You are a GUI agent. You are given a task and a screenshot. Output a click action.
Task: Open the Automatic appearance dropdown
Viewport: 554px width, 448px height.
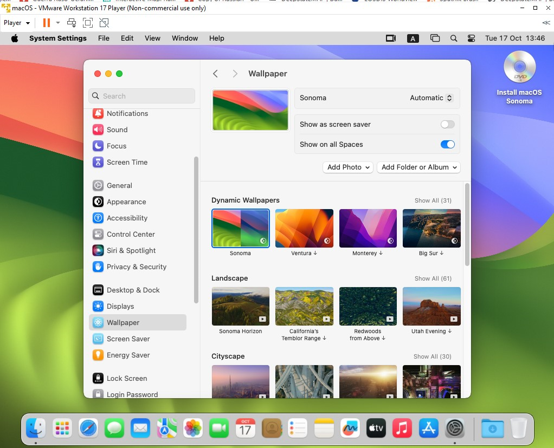pyautogui.click(x=431, y=98)
